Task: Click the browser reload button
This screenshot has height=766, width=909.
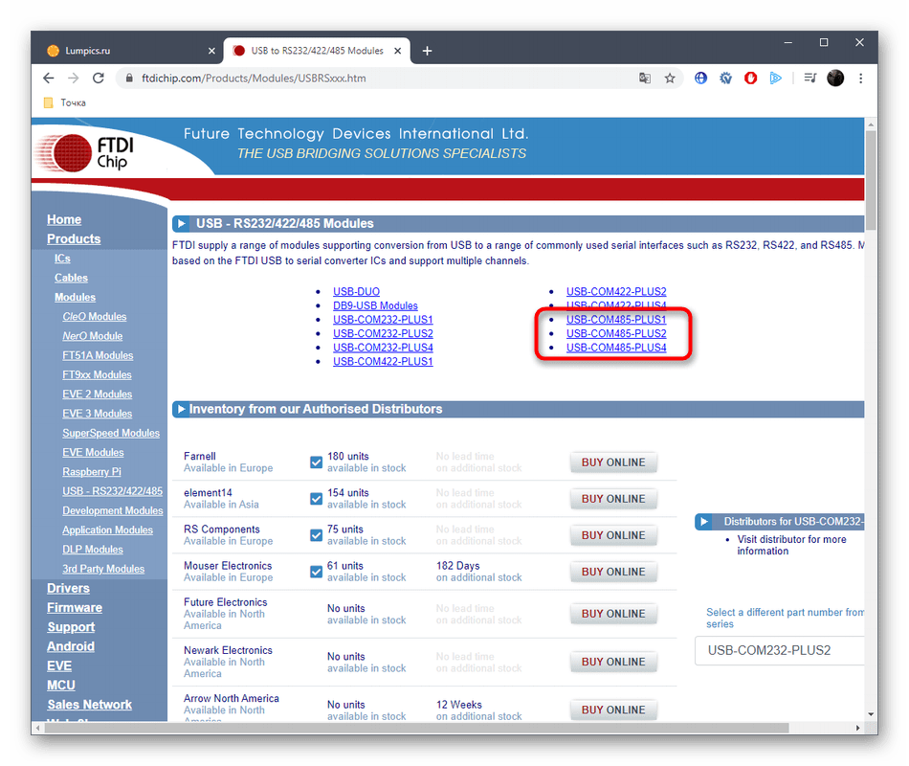Action: 99,79
